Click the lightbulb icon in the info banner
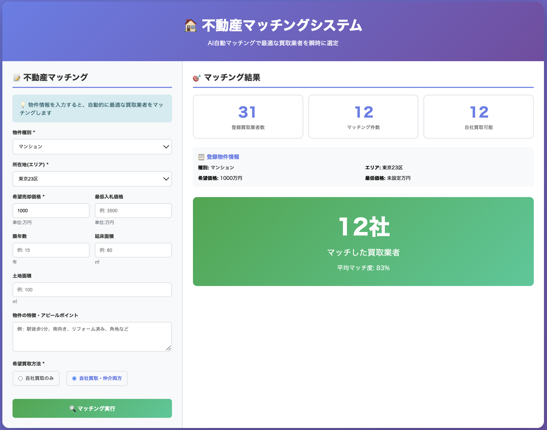Image resolution: width=547 pixels, height=430 pixels. click(23, 104)
